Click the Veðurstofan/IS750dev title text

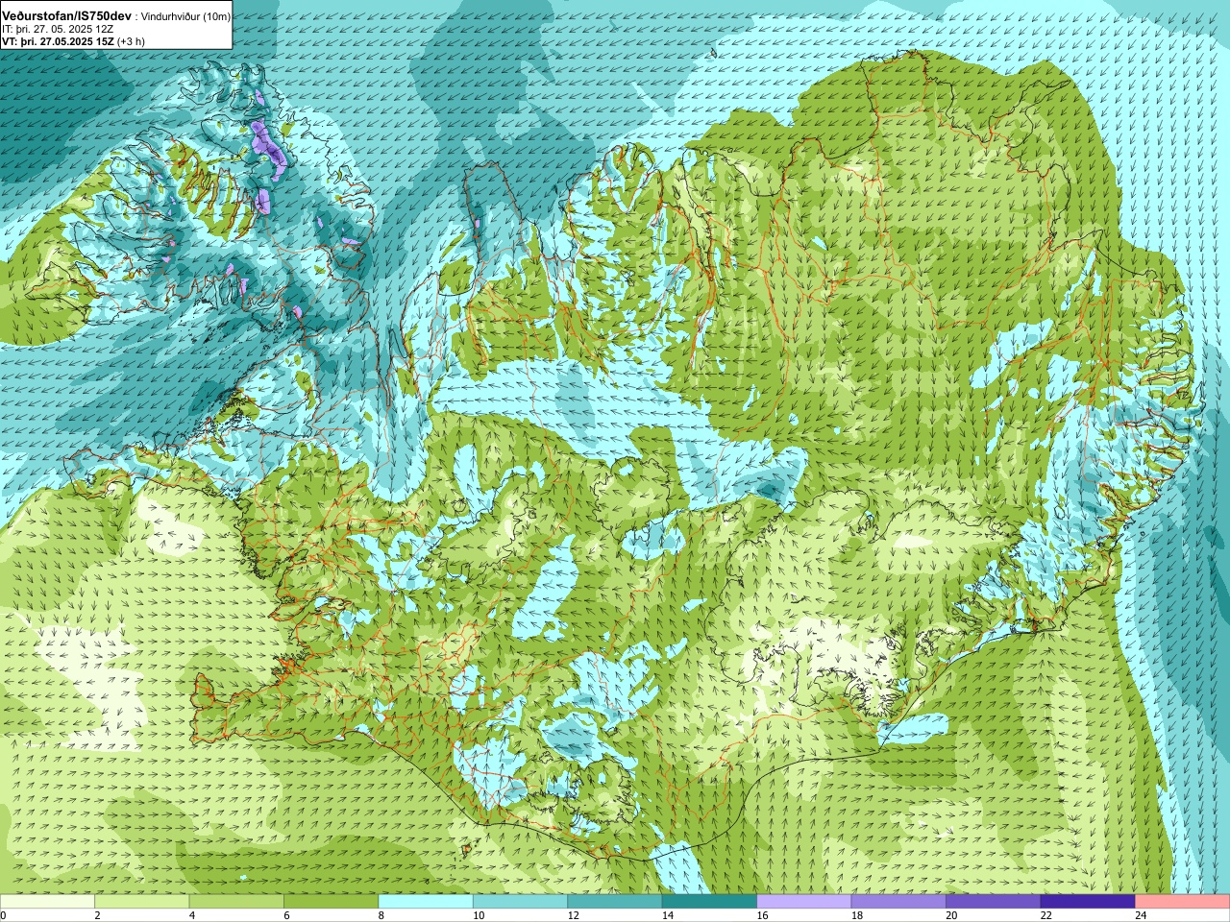coord(66,16)
